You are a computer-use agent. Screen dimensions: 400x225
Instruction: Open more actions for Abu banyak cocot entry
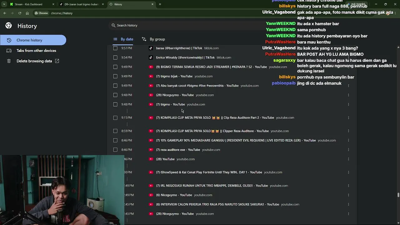348,86
